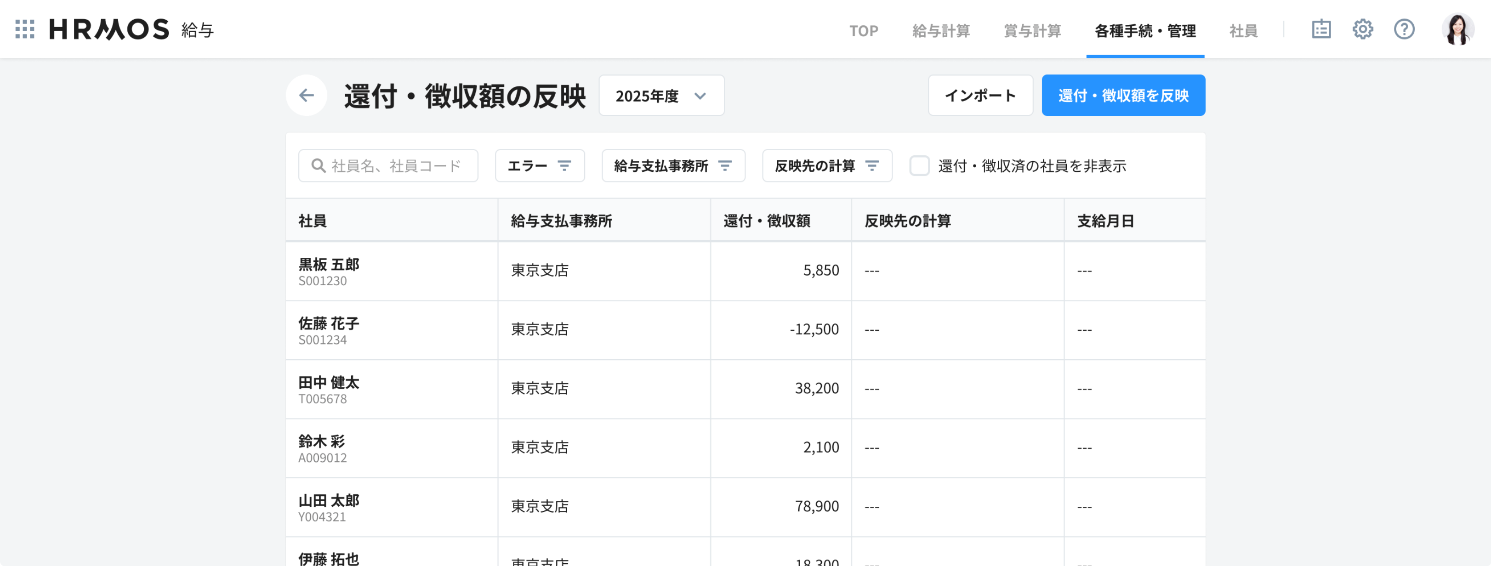Go to the 社員 tab
This screenshot has height=566, width=1491.
(x=1243, y=31)
